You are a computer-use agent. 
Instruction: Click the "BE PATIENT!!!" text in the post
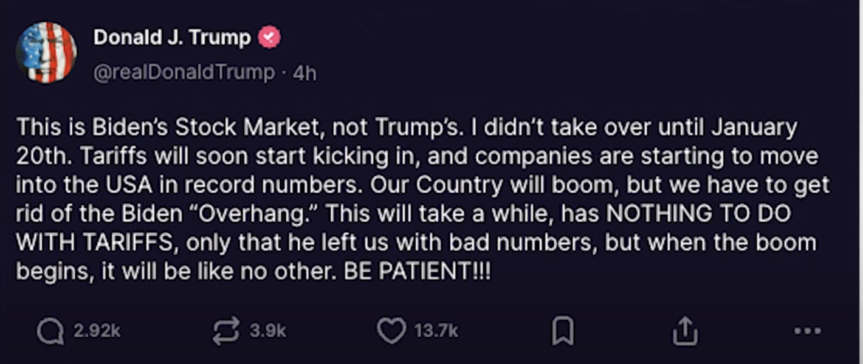coord(417,272)
